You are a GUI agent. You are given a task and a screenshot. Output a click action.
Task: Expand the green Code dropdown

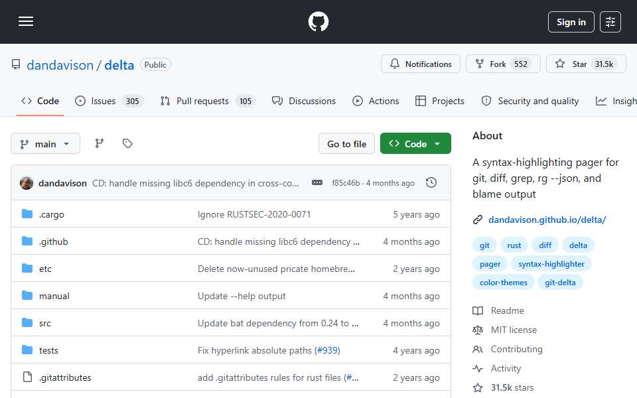coord(415,144)
